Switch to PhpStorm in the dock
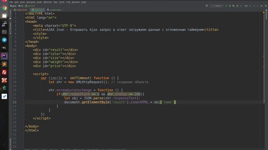268x150 pixels. [x=4, y=56]
